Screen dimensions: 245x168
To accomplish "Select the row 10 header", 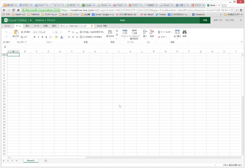I will point(4,81).
